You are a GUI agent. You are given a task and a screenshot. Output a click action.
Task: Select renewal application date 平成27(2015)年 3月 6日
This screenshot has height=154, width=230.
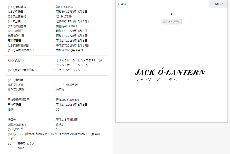72,41
